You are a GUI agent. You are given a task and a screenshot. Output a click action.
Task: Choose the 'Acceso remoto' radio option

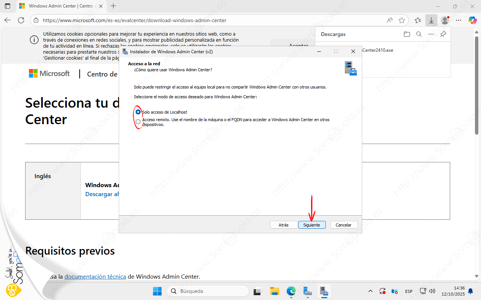click(138, 122)
